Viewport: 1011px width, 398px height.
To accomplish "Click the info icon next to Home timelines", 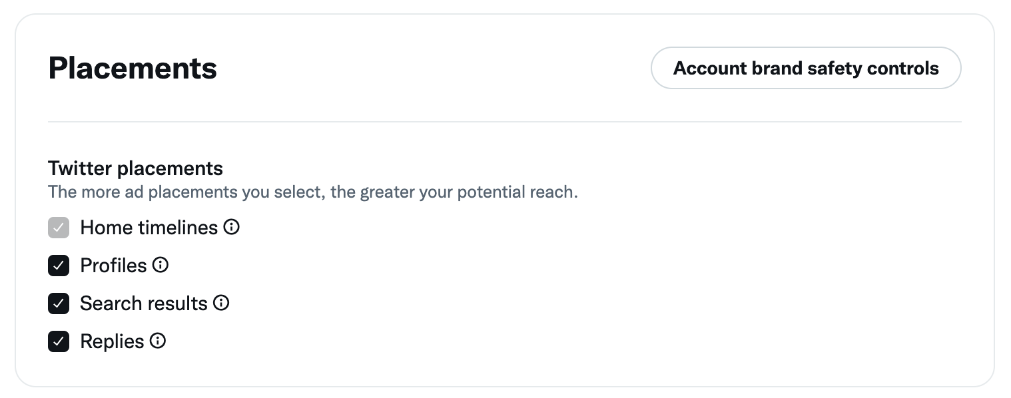I will pos(232,228).
